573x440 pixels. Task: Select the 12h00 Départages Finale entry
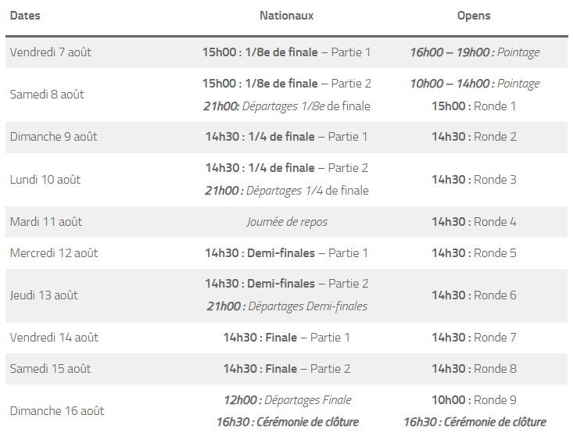[x=287, y=400]
